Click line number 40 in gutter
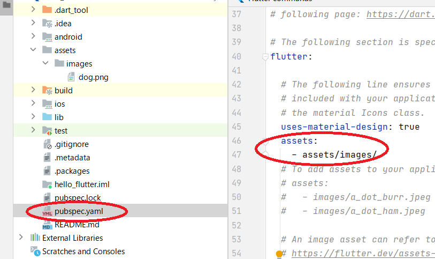Image resolution: width=435 pixels, height=259 pixels. coord(236,56)
